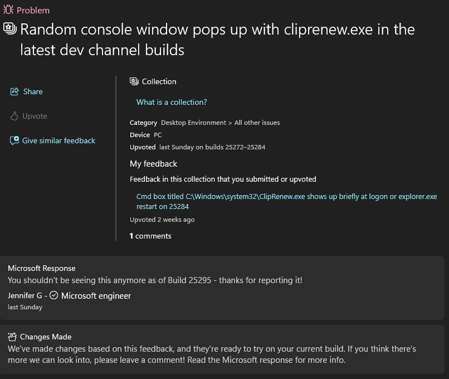Click the My feedback heading

pyautogui.click(x=153, y=164)
